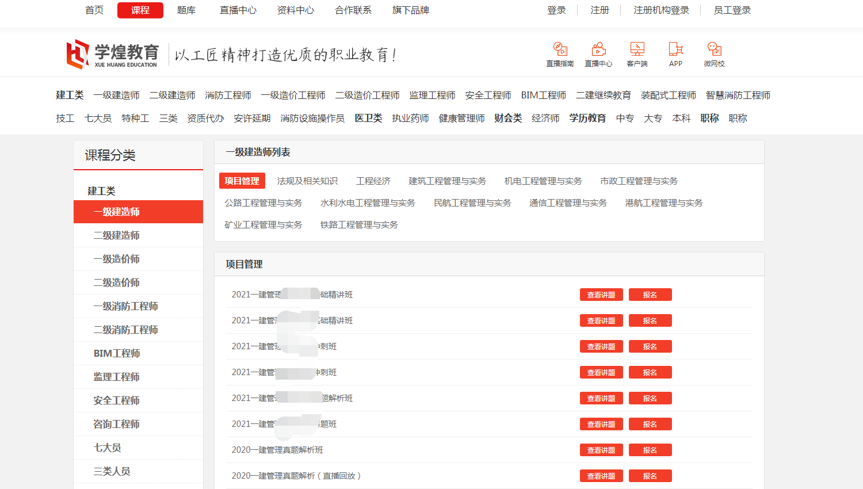Select the 法规及相关知识 subject tab
863x489 pixels.
pyautogui.click(x=307, y=181)
